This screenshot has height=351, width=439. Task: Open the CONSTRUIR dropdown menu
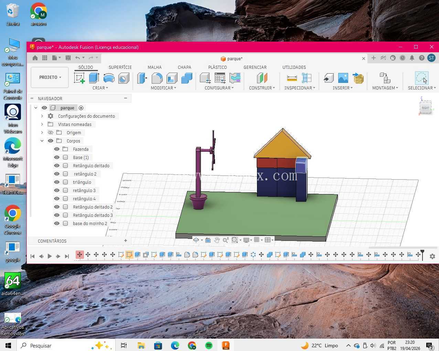pos(262,88)
